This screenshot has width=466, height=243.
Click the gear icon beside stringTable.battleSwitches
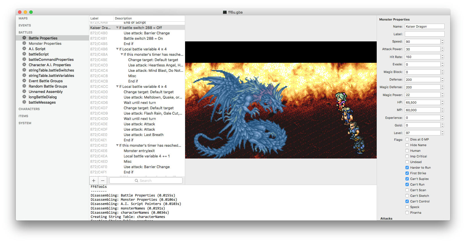[x=24, y=70]
